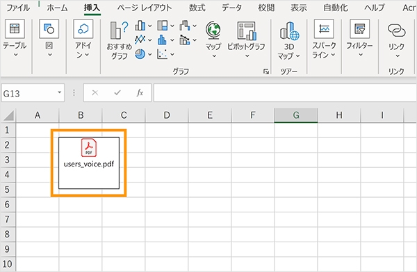This screenshot has width=417, height=272.
Task: Select the combo chart icon
Action: click(x=185, y=40)
